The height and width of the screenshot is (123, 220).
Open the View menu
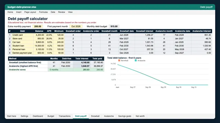70,12
